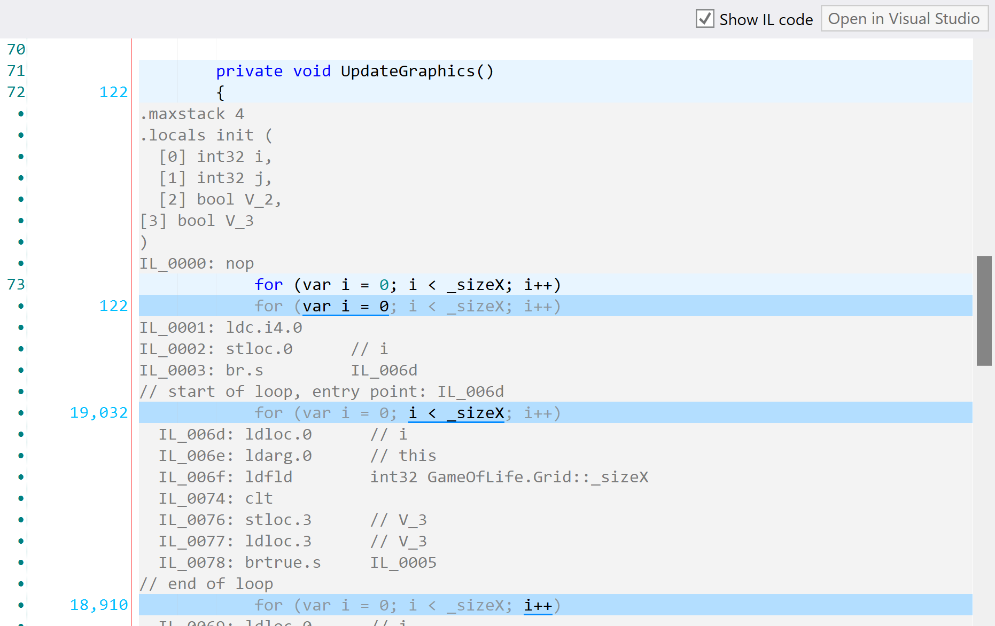Select the UpdateGraphics method declaration line
The height and width of the screenshot is (626, 995).
coord(354,71)
